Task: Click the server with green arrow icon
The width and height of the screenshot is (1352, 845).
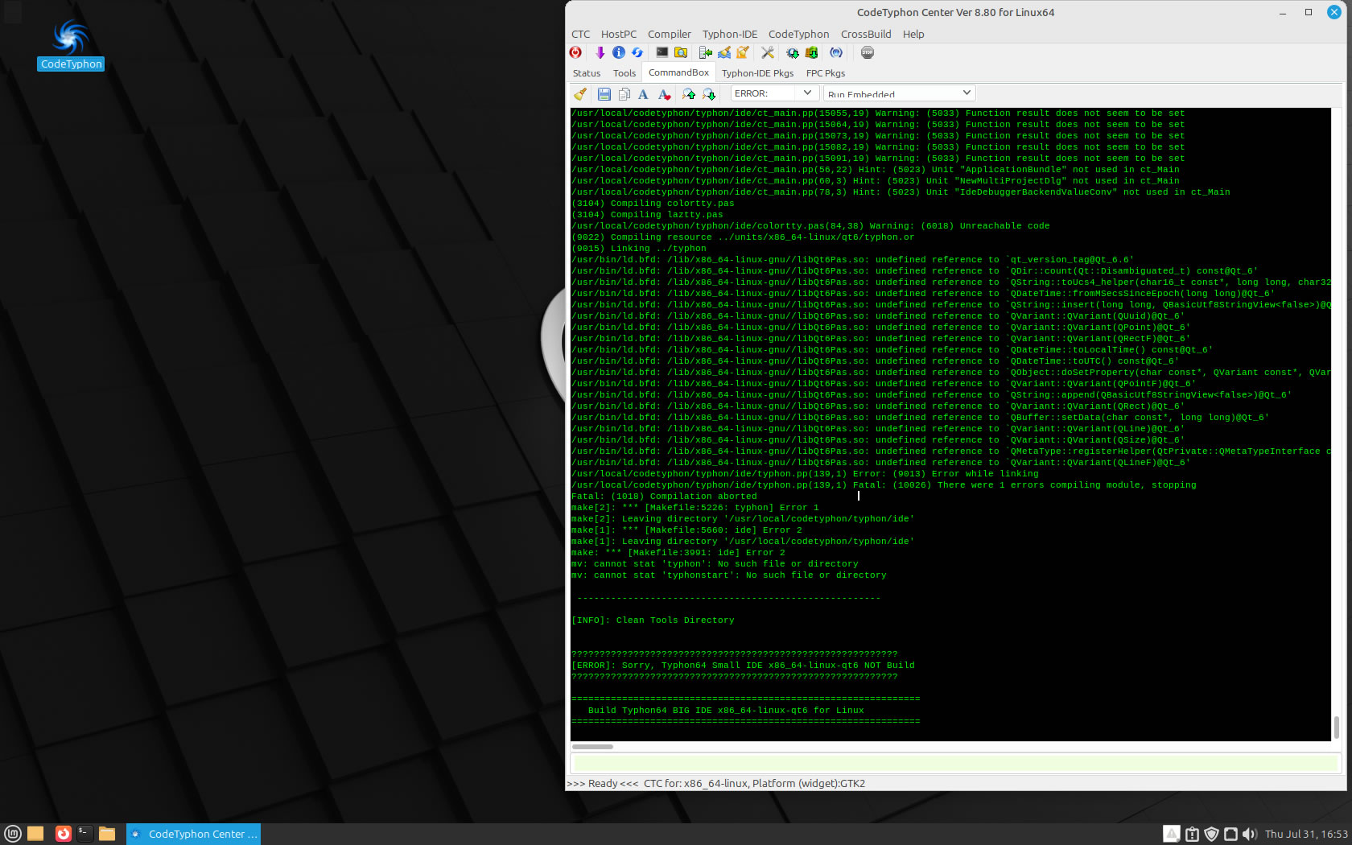Action: click(706, 52)
